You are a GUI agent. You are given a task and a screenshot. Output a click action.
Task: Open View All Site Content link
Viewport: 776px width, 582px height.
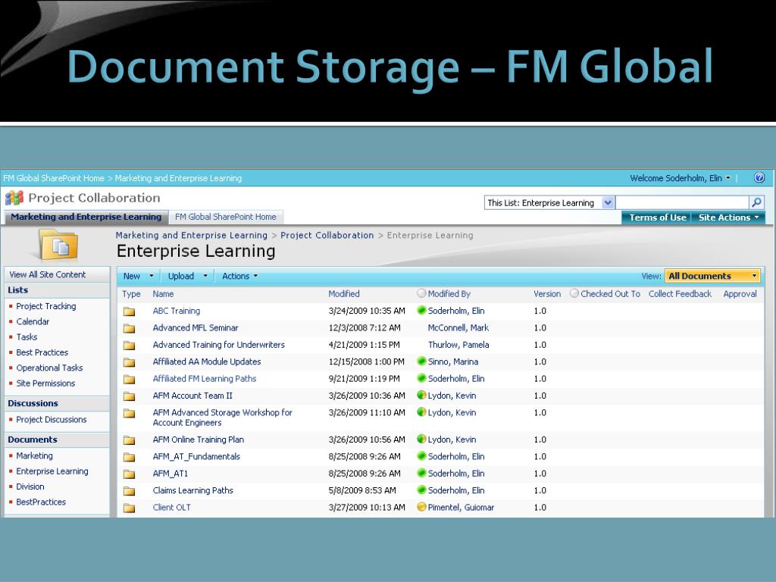[48, 274]
